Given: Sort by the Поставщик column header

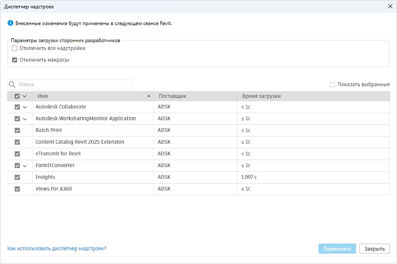Looking at the screenshot, I should coord(195,96).
